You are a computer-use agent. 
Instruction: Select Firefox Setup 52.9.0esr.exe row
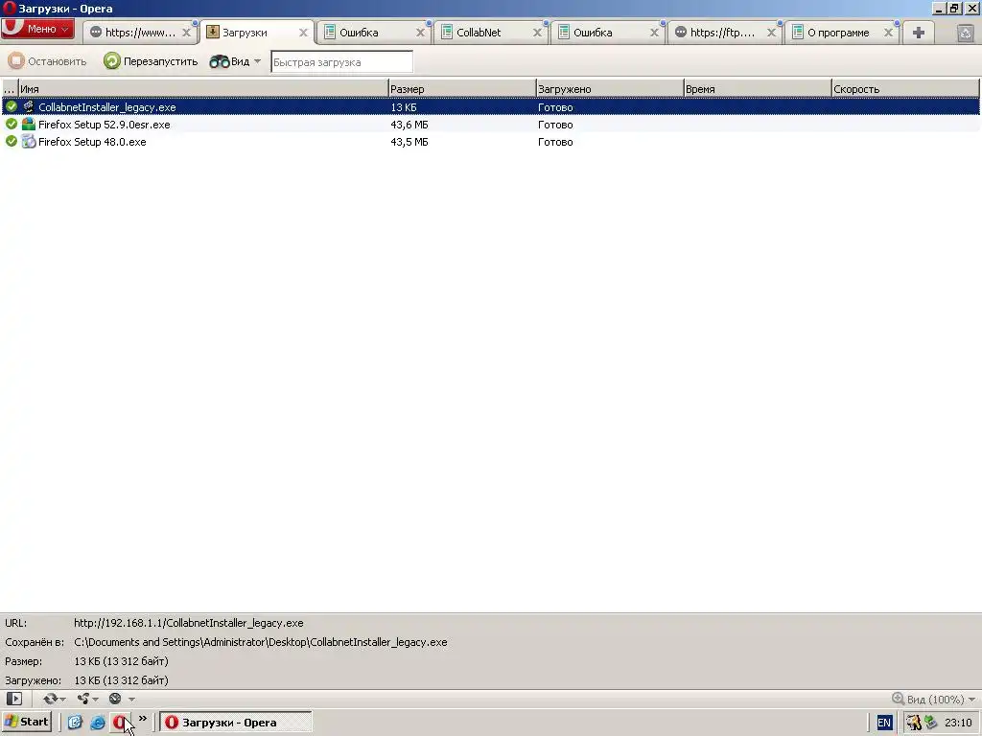point(490,125)
